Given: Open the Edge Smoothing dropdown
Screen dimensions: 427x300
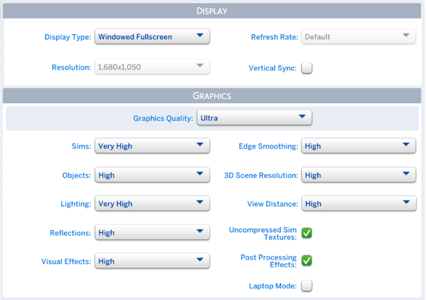Looking at the screenshot, I should point(359,146).
